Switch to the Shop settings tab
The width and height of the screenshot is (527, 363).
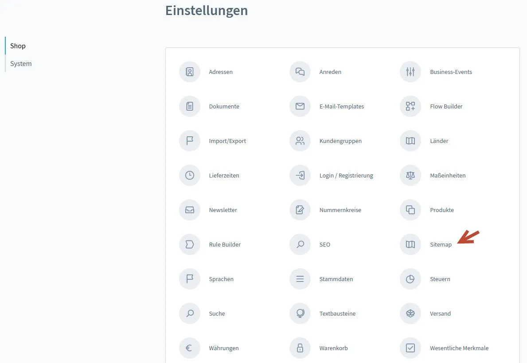pos(18,46)
